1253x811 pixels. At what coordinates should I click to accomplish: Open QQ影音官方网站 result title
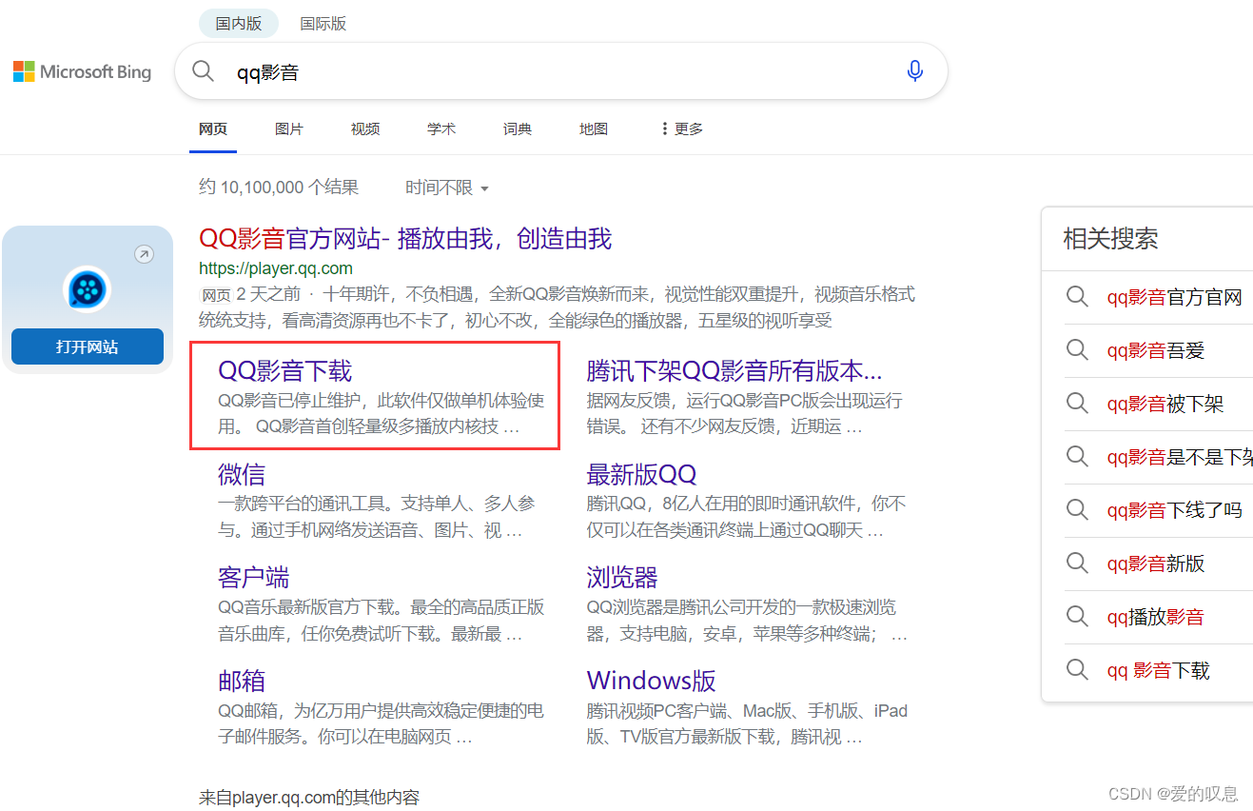[405, 238]
